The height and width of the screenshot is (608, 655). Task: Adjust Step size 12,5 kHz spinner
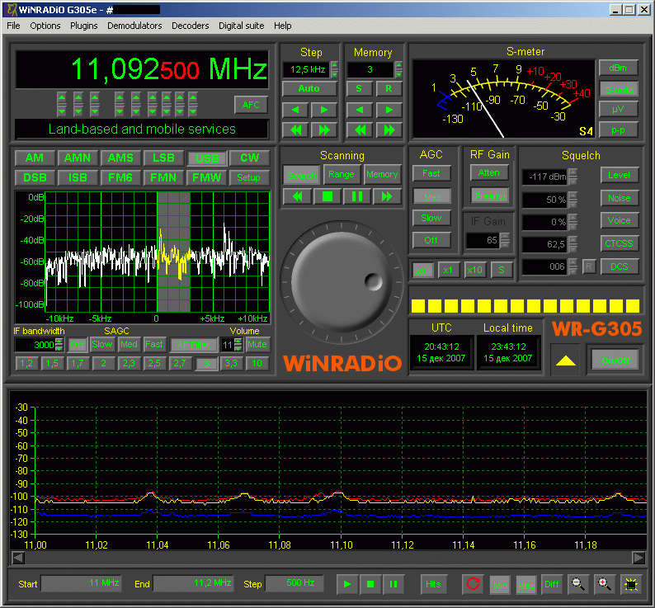(335, 69)
